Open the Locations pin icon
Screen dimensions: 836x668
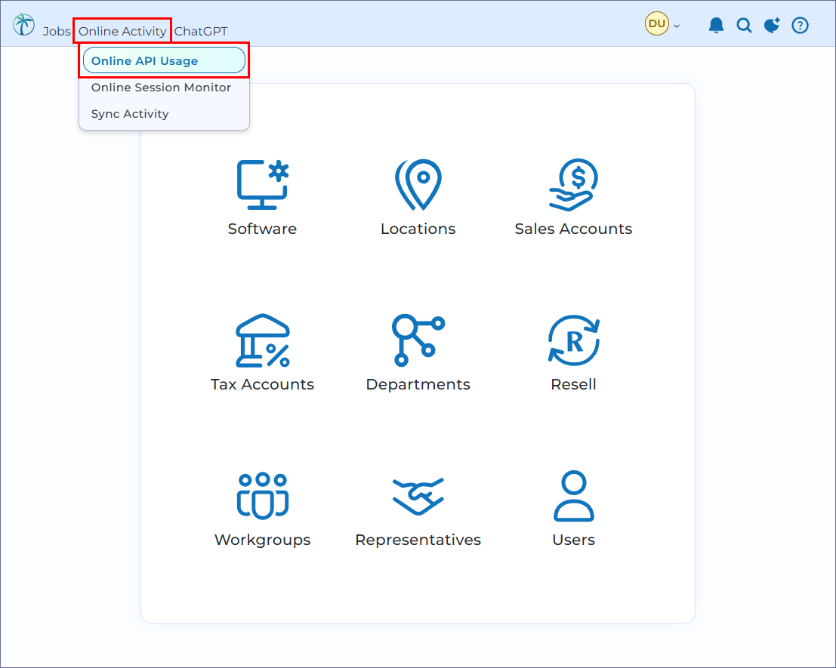[x=418, y=185]
